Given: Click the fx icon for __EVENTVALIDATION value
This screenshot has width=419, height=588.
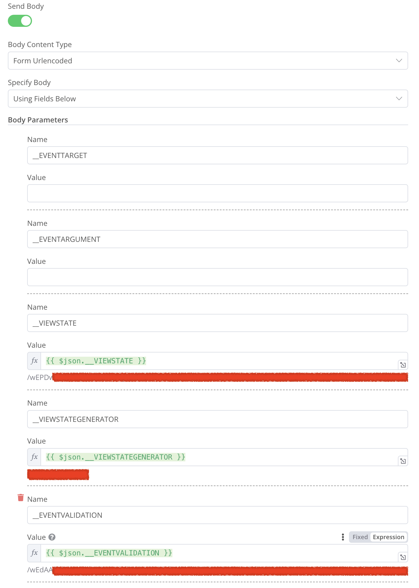Looking at the screenshot, I should [x=34, y=553].
